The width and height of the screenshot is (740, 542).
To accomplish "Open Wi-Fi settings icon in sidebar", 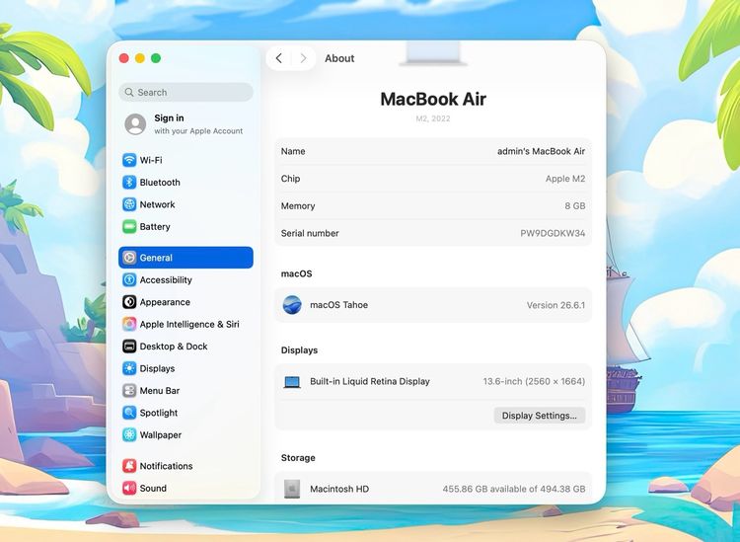I will tap(129, 160).
